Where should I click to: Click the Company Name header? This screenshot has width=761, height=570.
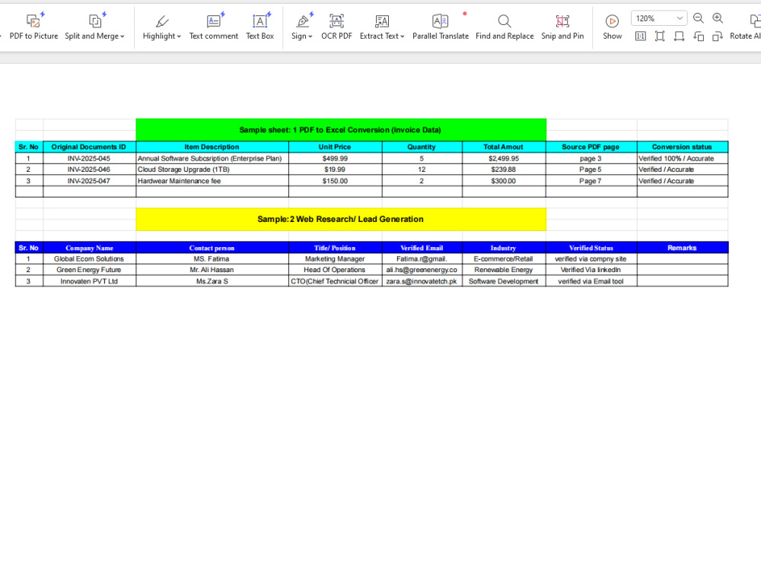click(89, 248)
